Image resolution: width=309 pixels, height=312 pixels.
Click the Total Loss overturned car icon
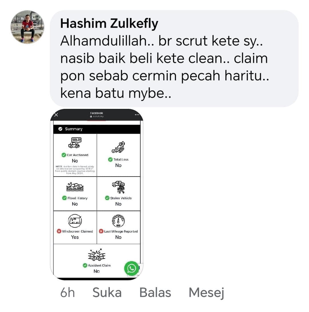pos(118,147)
